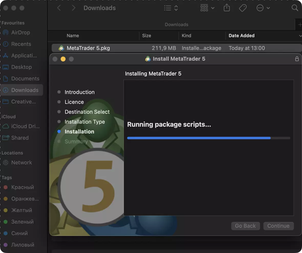Click the MetaTrader 5.pkg file icon

click(x=61, y=48)
